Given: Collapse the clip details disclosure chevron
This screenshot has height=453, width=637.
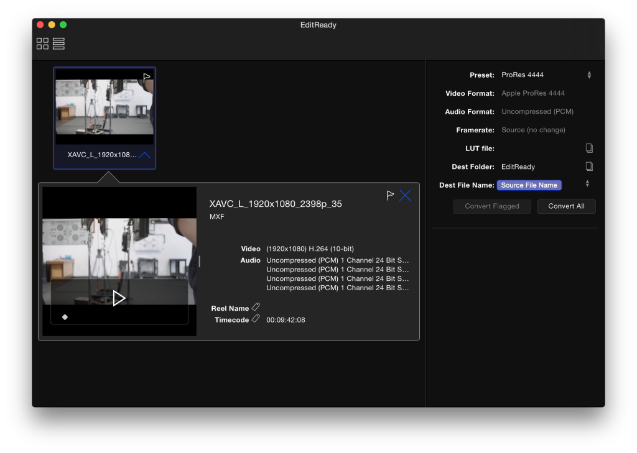Looking at the screenshot, I should pyautogui.click(x=144, y=156).
